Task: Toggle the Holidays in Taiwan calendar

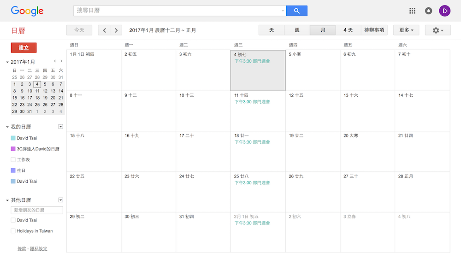Action: [13, 231]
